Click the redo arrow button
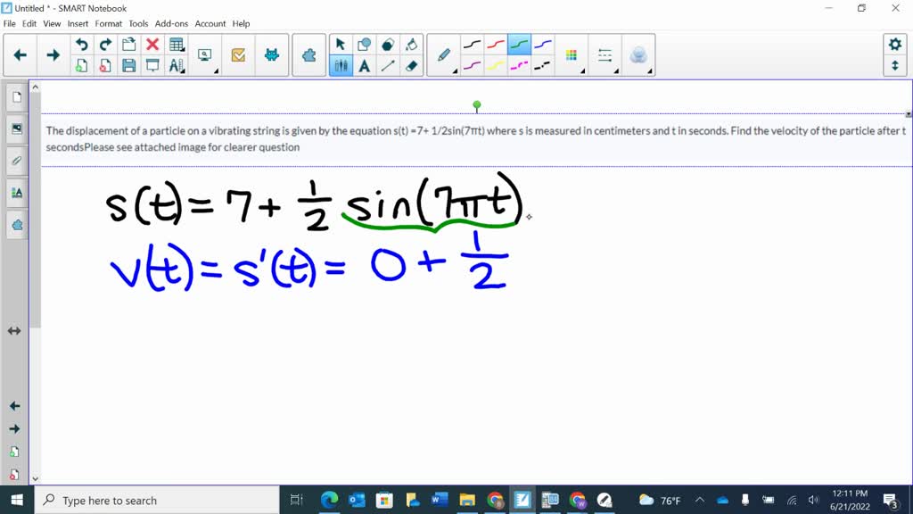Viewport: 913px width, 514px height. pyautogui.click(x=105, y=43)
